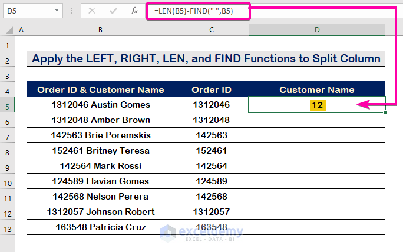Click the Customer Name header cell
The height and width of the screenshot is (252, 403).
(x=317, y=89)
